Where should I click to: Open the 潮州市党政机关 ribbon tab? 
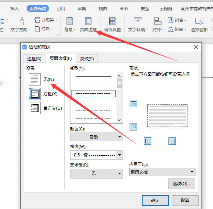click(197, 9)
